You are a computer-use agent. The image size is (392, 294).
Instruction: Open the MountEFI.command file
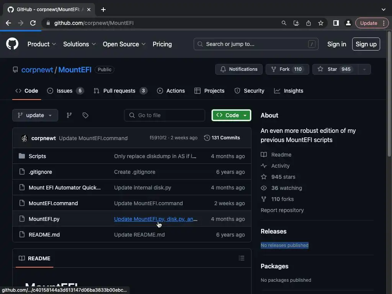coord(53,204)
